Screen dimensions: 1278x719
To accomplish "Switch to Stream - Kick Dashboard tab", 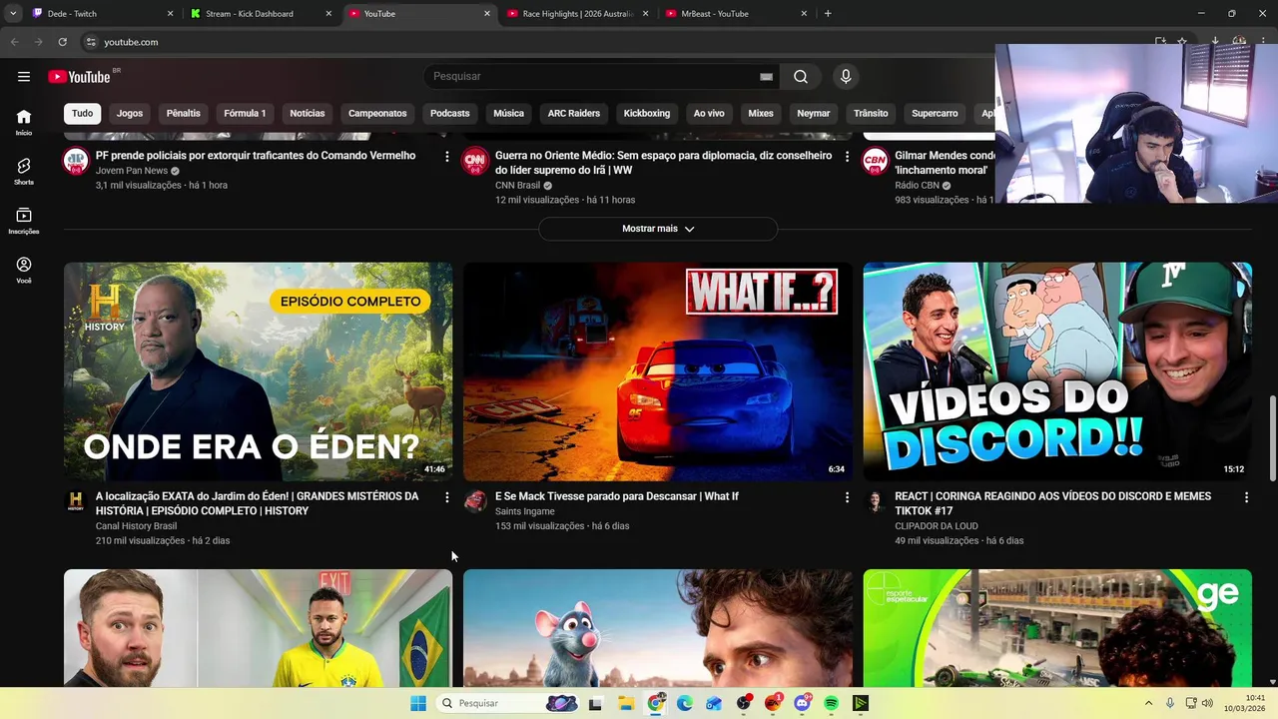I will click(x=262, y=14).
